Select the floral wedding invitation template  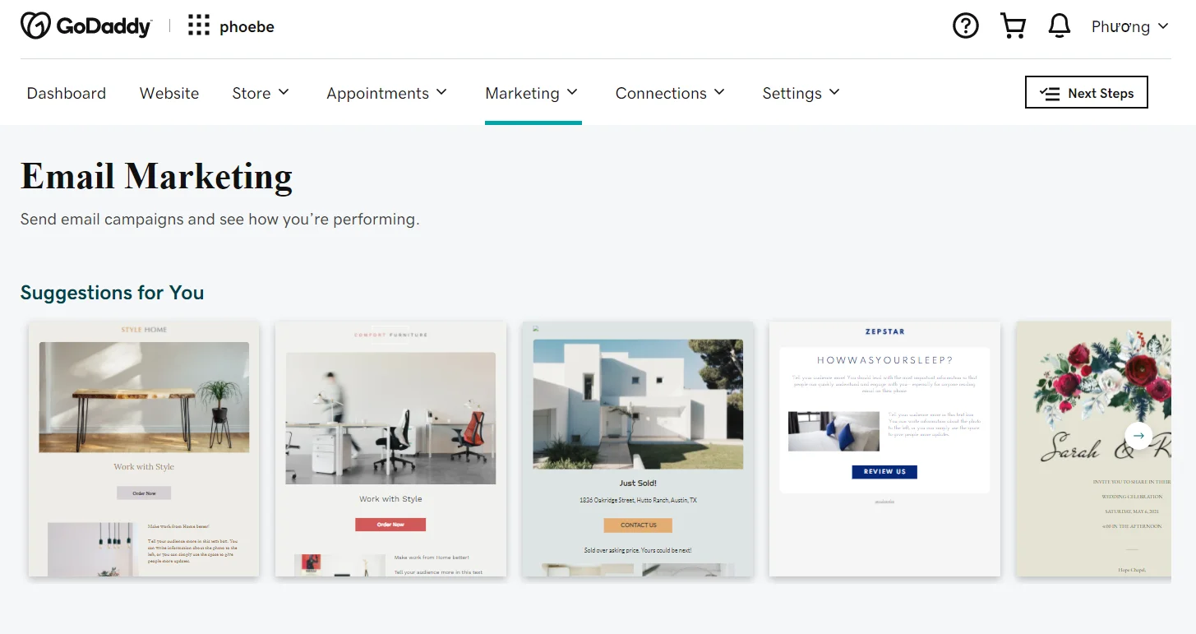[1093, 449]
